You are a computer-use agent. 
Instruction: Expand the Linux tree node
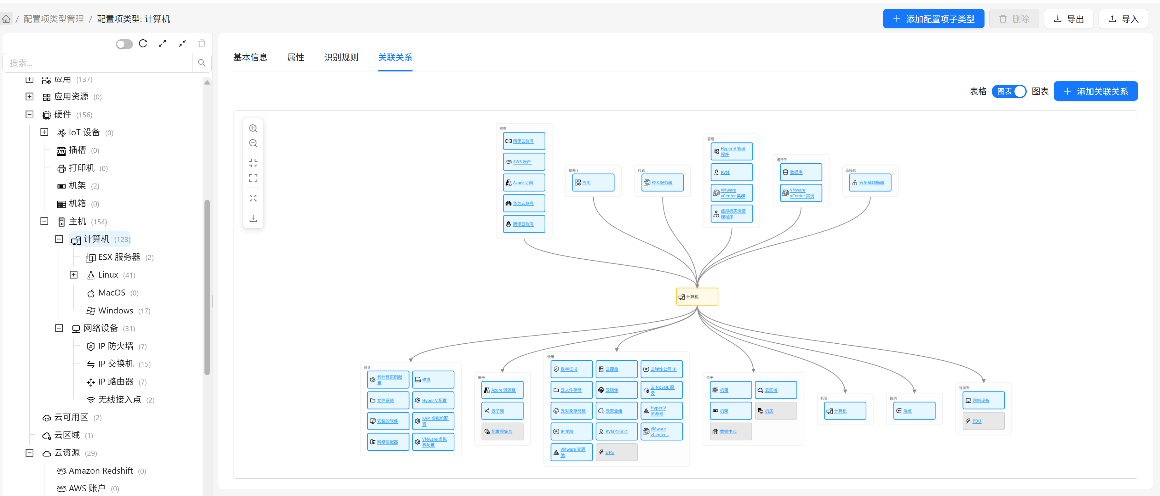(74, 275)
